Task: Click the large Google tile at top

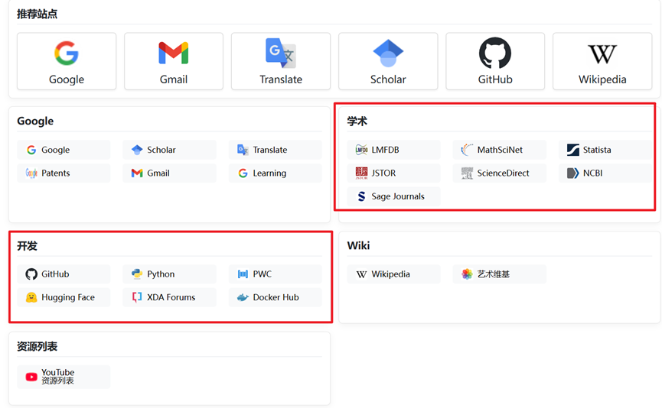Action: point(67,61)
